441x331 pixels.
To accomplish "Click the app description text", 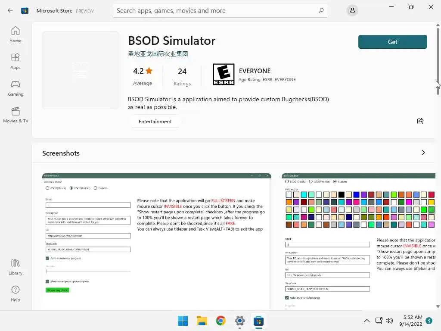I will pos(228,103).
